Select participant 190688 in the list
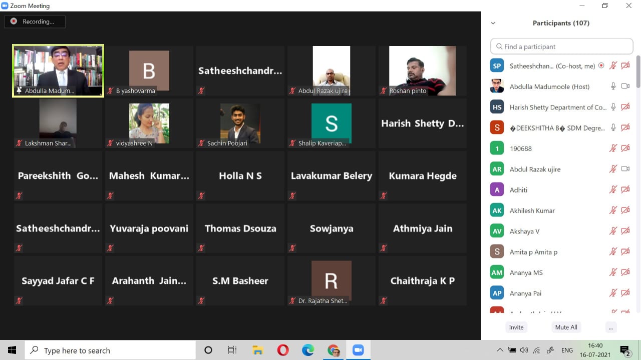This screenshot has width=641, height=360. tap(520, 148)
